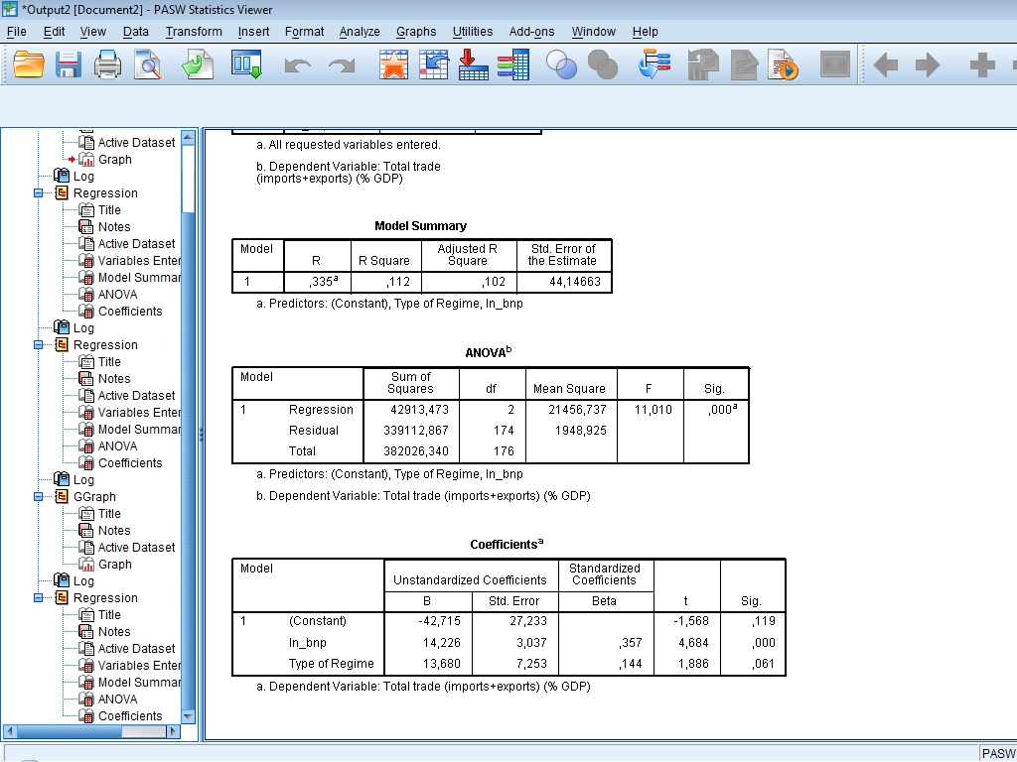Click the Model Summary table title
This screenshot has height=762, width=1017.
tap(420, 226)
